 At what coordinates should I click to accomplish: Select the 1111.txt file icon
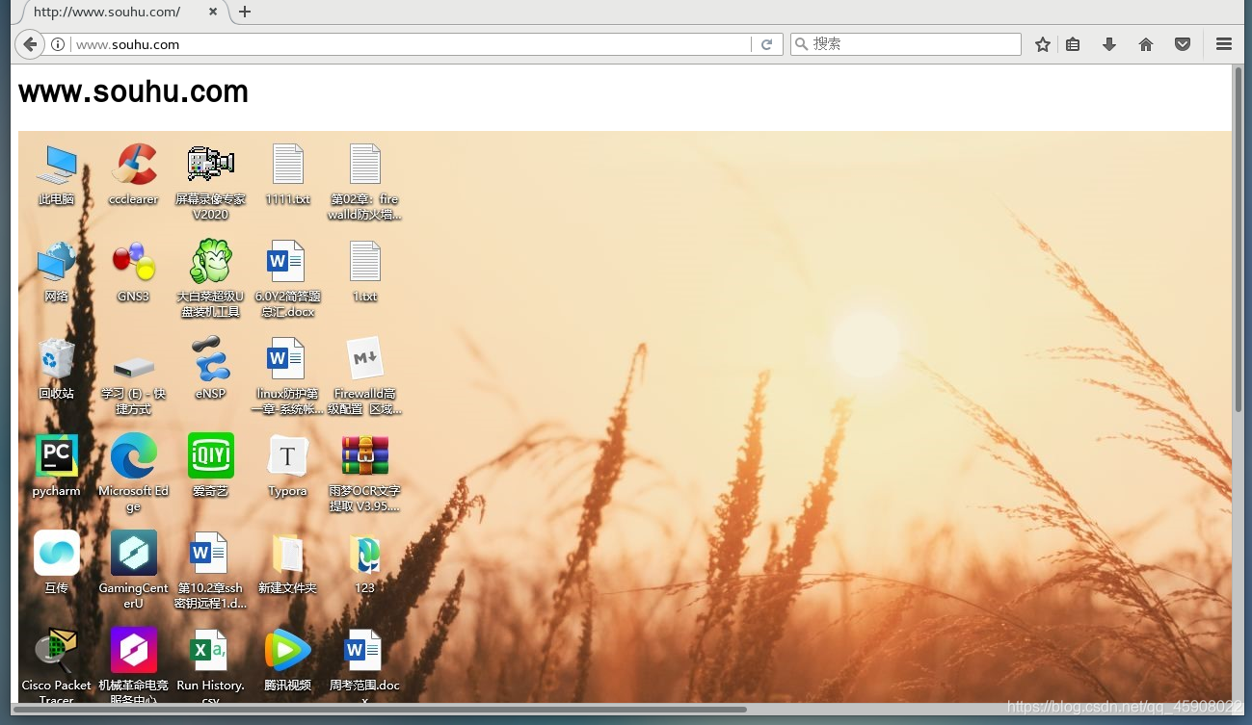pos(288,175)
